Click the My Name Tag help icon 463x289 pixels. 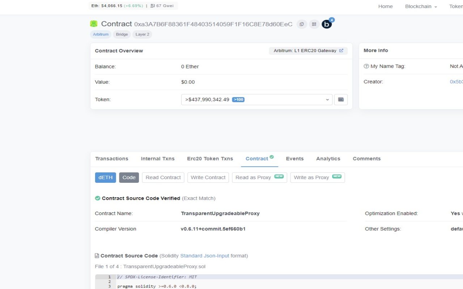point(366,66)
